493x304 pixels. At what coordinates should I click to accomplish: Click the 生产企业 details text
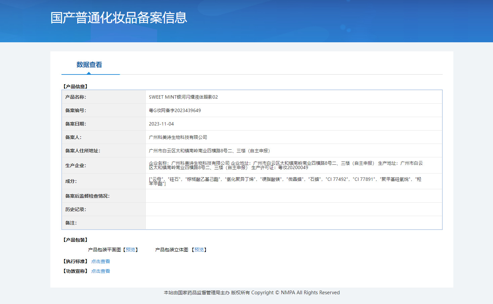285,165
